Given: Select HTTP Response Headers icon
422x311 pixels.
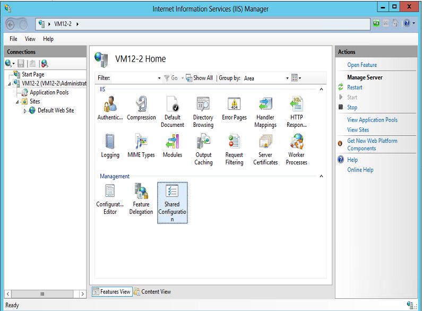Looking at the screenshot, I should click(x=296, y=111).
